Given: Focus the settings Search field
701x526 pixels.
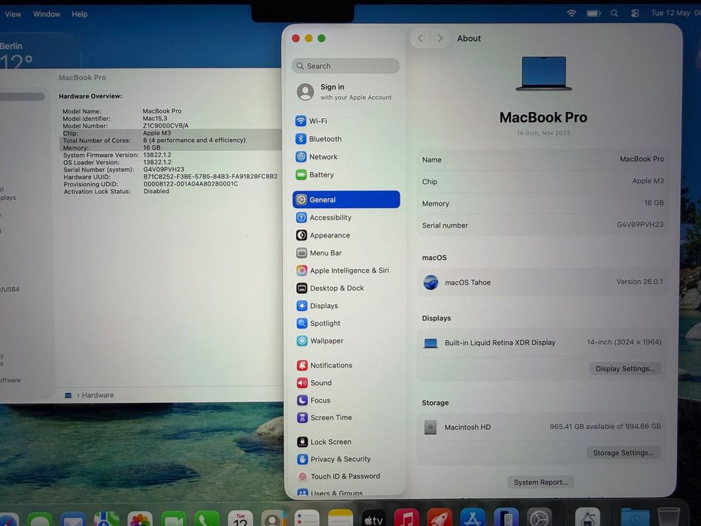Looking at the screenshot, I should (346, 66).
